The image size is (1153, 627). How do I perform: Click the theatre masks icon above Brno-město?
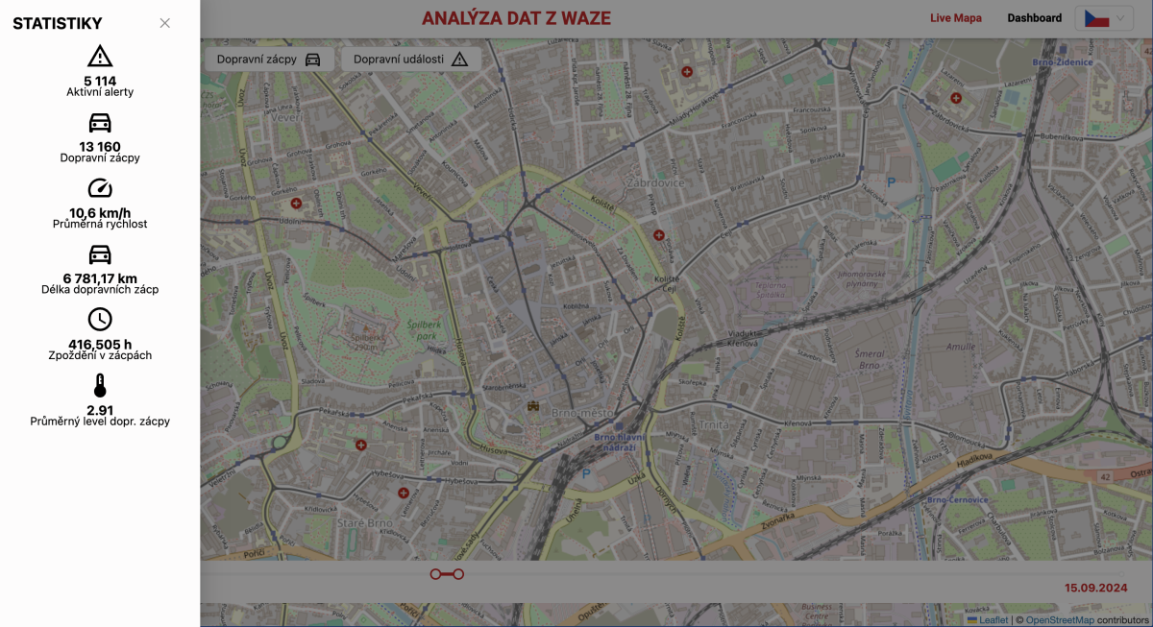pos(532,406)
